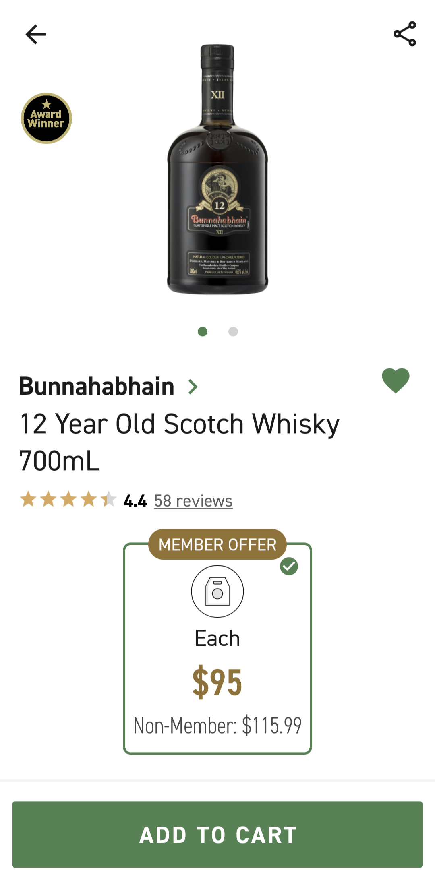
Task: Tap the Non-Member: $115.99 text
Action: point(217,726)
